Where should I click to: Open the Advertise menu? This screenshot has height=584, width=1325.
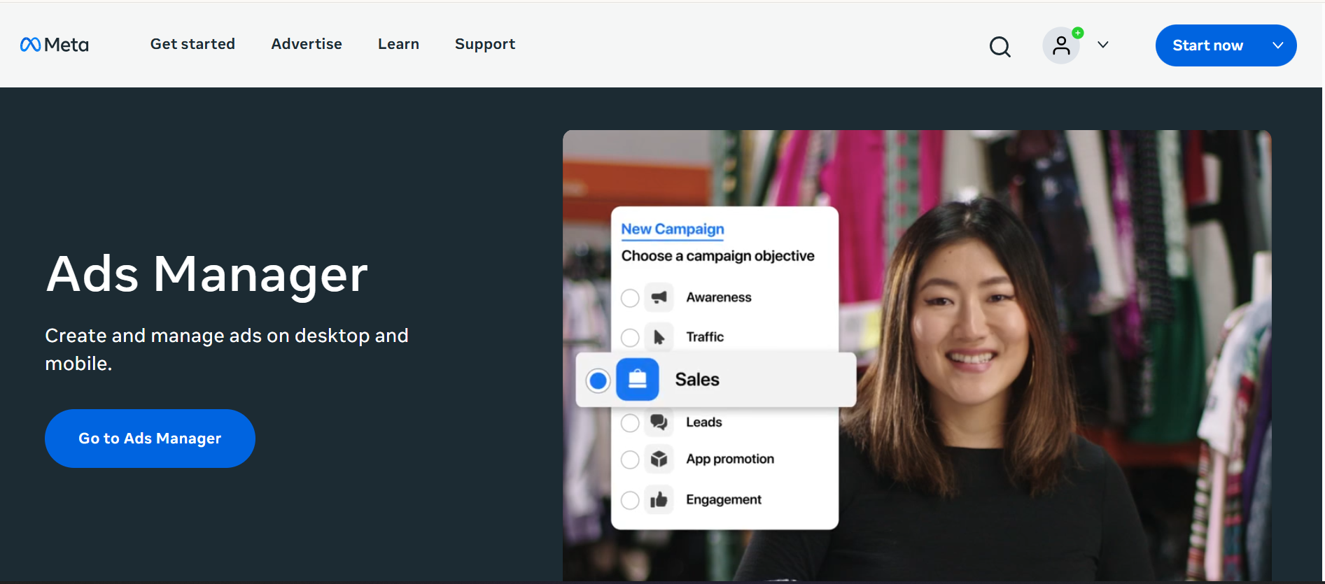click(x=307, y=44)
